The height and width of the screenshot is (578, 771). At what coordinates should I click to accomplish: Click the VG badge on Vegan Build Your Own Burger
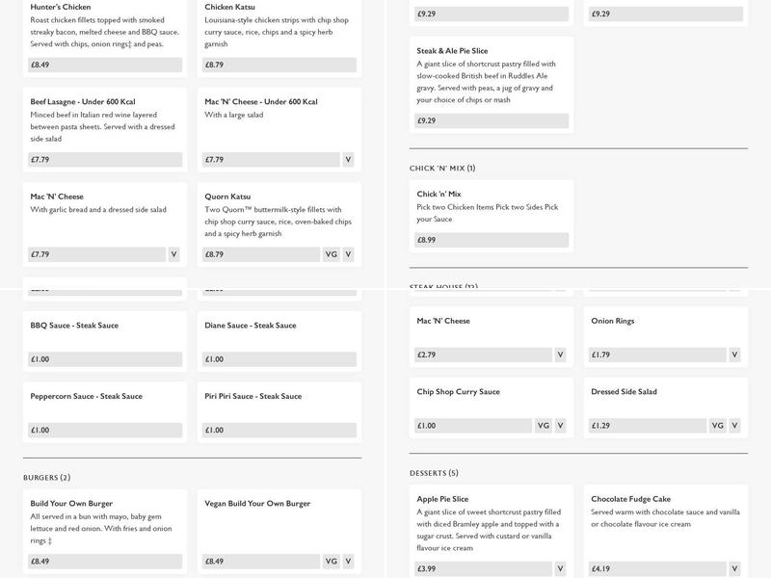331,561
